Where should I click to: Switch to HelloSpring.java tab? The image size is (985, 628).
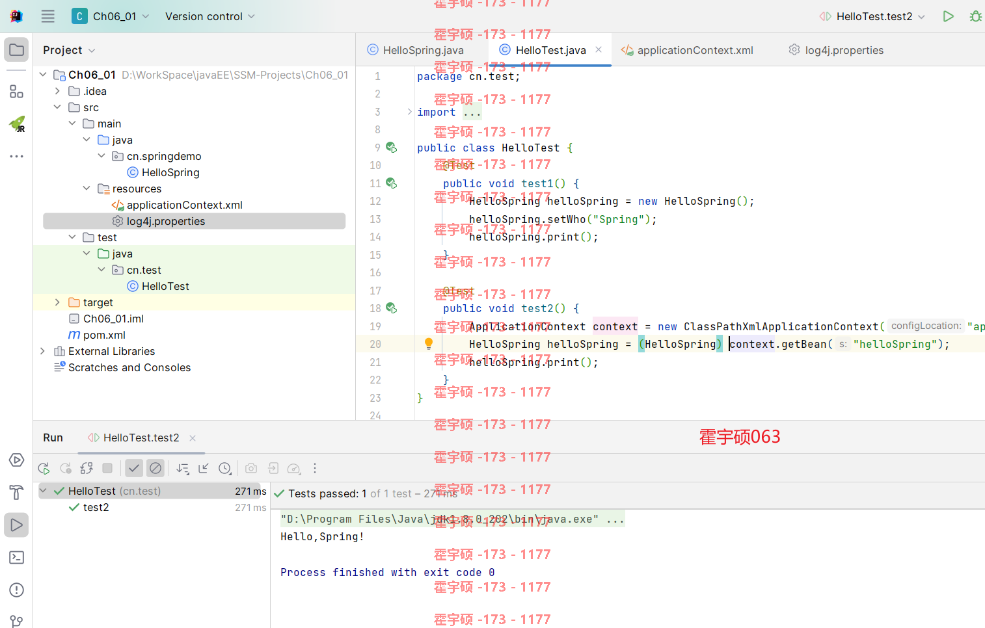tap(416, 50)
